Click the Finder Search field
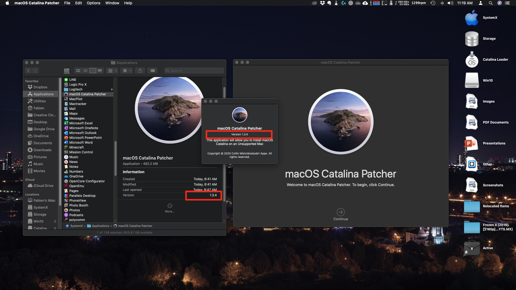The width and height of the screenshot is (516, 290). click(194, 71)
